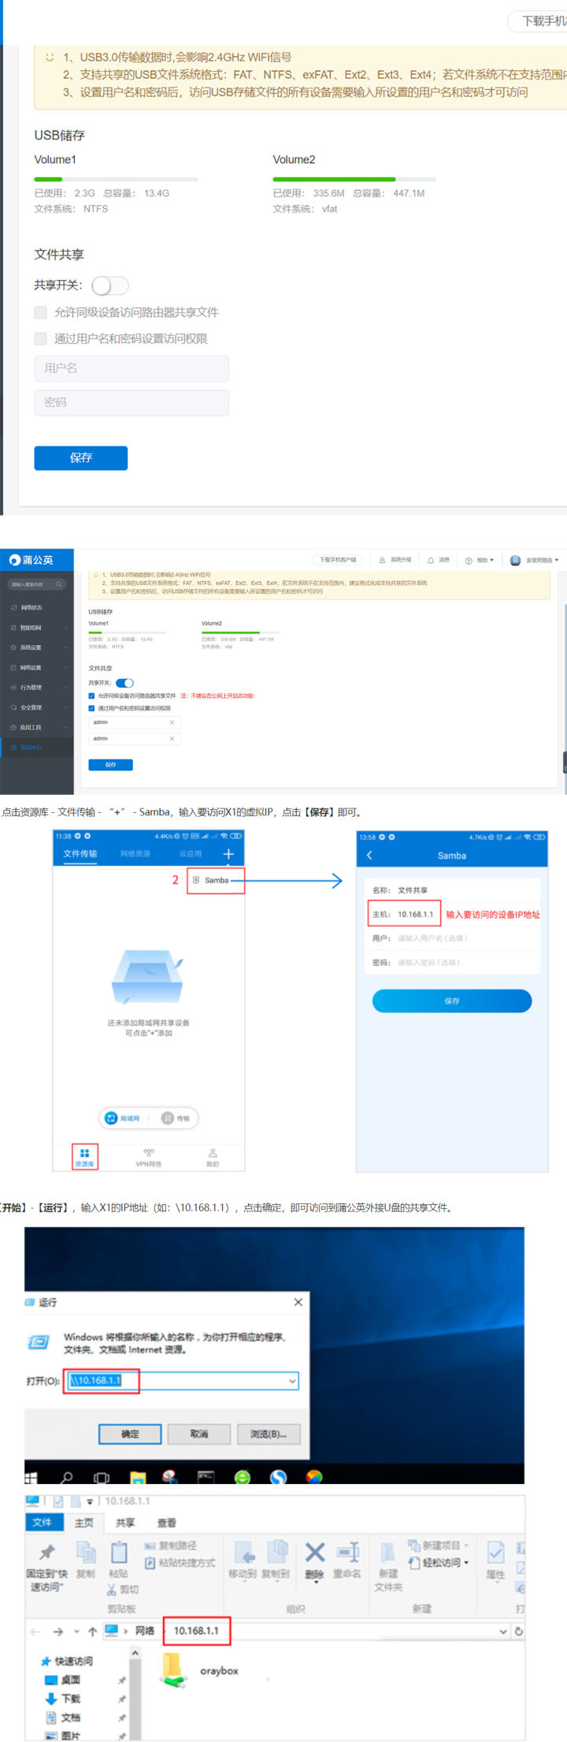Open Explorer recent locations chevron
This screenshot has width=567, height=1742.
pyautogui.click(x=76, y=1632)
